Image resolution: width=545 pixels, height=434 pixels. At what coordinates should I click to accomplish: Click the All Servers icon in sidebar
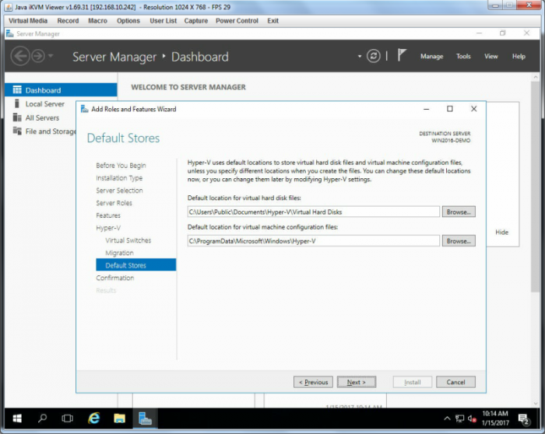tap(17, 117)
